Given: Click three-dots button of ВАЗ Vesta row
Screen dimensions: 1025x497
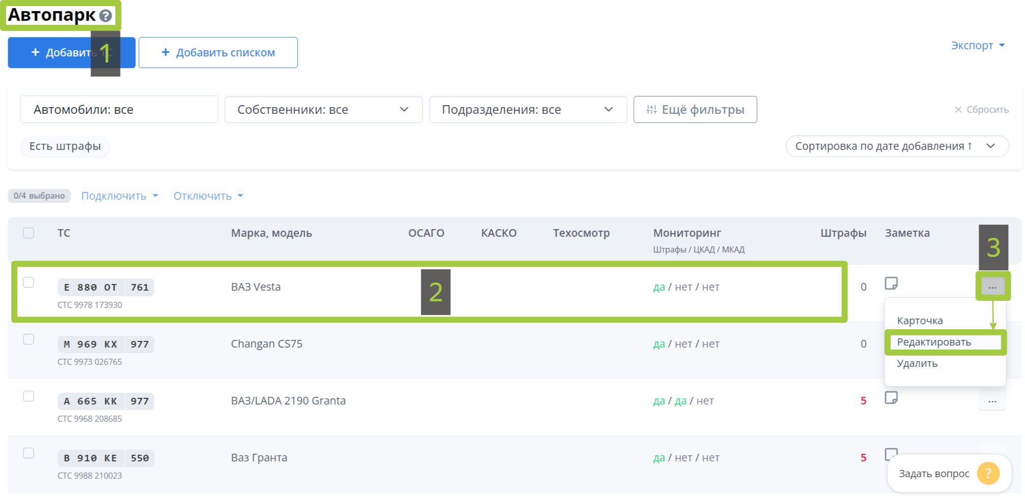Looking at the screenshot, I should click(x=992, y=287).
